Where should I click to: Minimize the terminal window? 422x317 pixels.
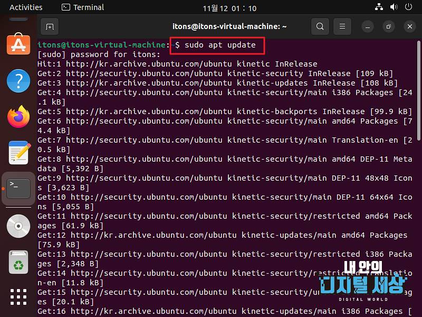[x=368, y=27]
